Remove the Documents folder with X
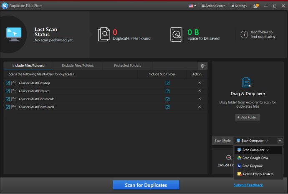This screenshot has width=288, height=194. (200, 99)
